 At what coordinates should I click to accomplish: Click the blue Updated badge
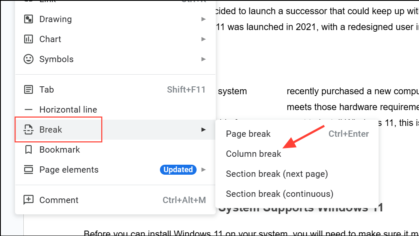click(x=178, y=170)
